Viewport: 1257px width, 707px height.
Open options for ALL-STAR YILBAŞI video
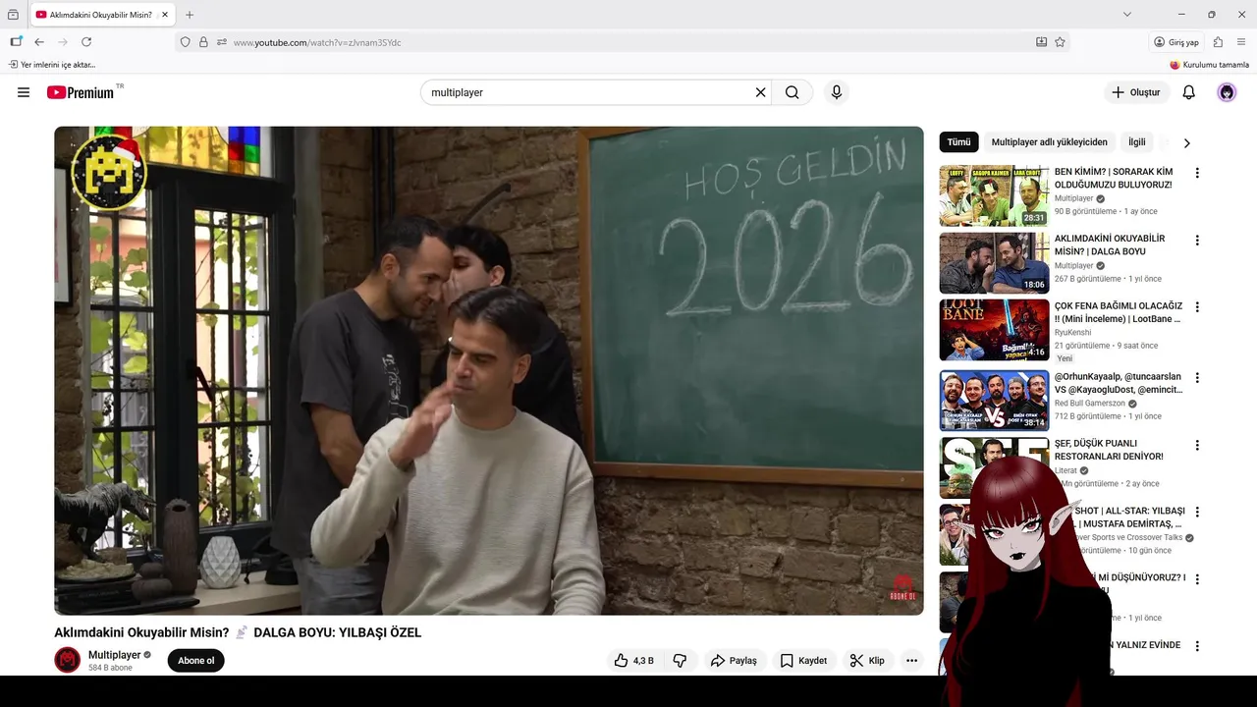click(1197, 512)
